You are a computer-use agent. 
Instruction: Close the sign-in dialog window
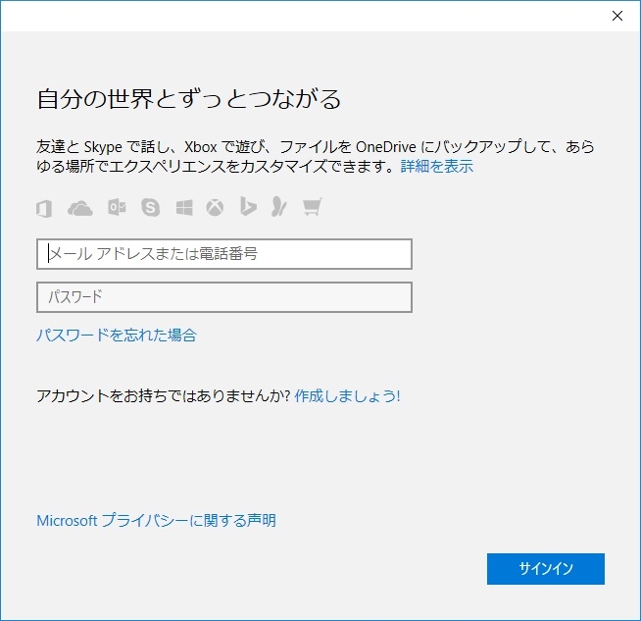point(616,16)
